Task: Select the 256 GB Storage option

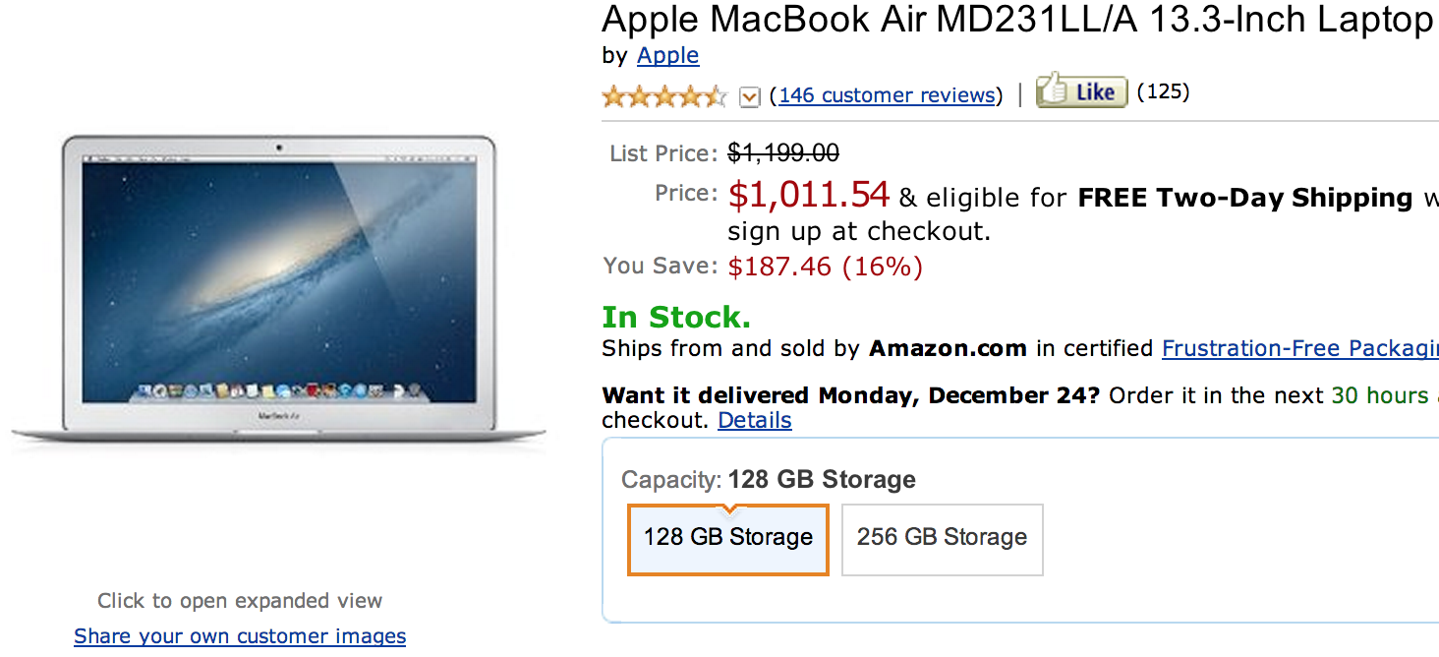Action: [x=942, y=538]
